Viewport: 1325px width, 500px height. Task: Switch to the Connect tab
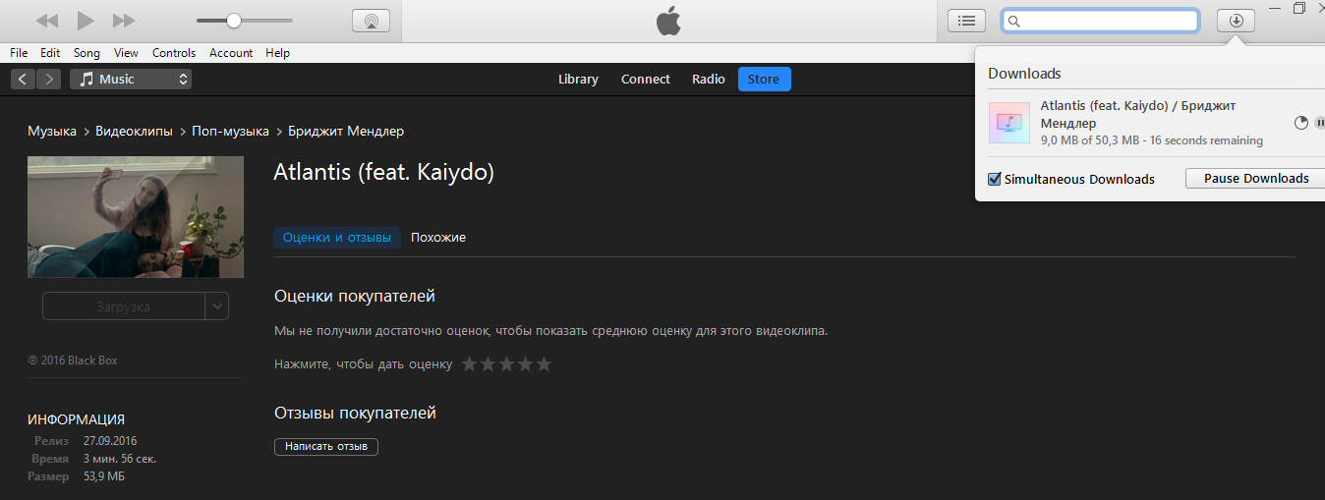tap(646, 80)
